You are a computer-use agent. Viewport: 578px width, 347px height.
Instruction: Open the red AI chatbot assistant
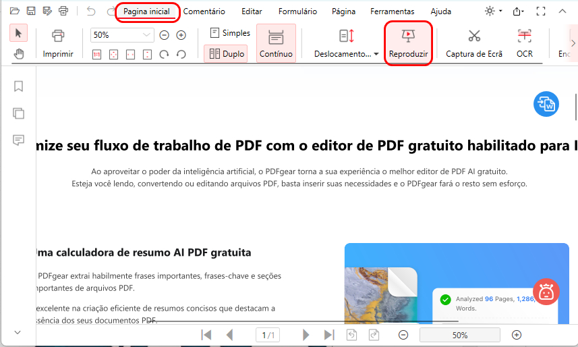546,292
